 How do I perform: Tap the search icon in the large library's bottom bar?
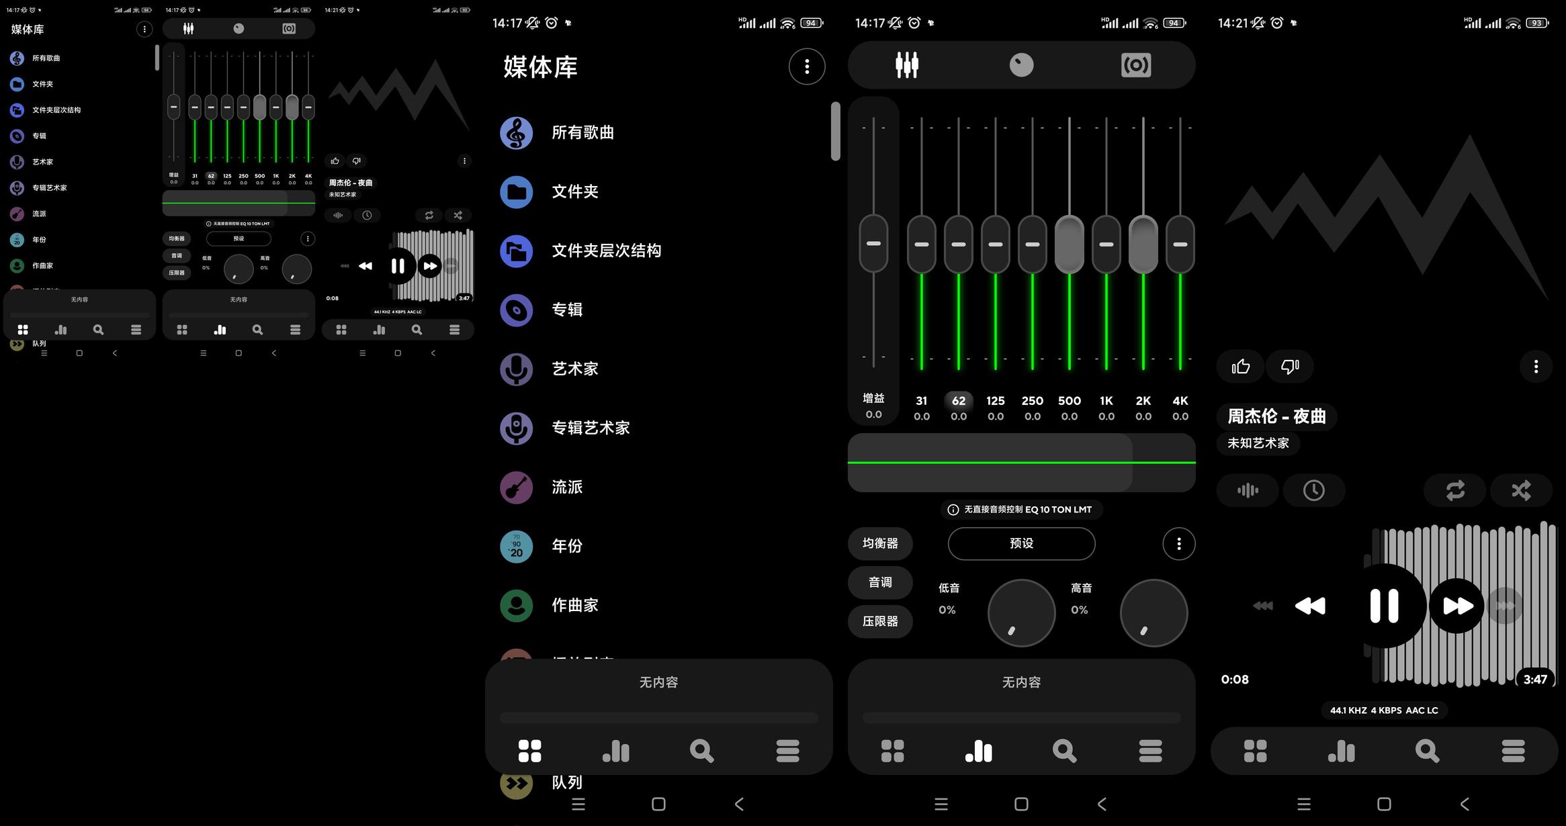[701, 750]
